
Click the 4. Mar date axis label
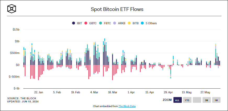[94, 92]
